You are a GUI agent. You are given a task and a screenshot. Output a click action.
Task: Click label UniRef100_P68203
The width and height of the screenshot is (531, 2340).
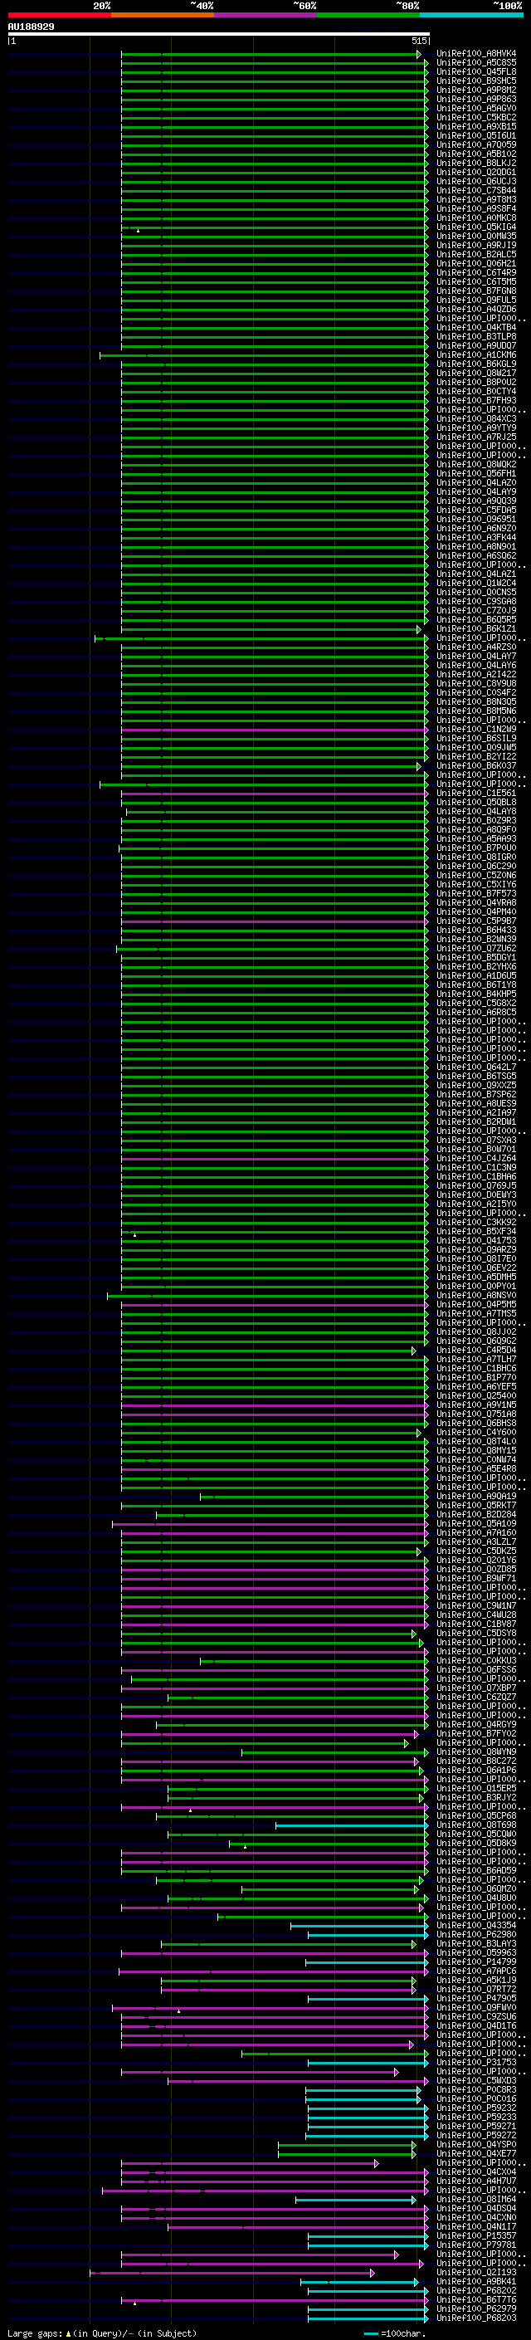[476, 2318]
